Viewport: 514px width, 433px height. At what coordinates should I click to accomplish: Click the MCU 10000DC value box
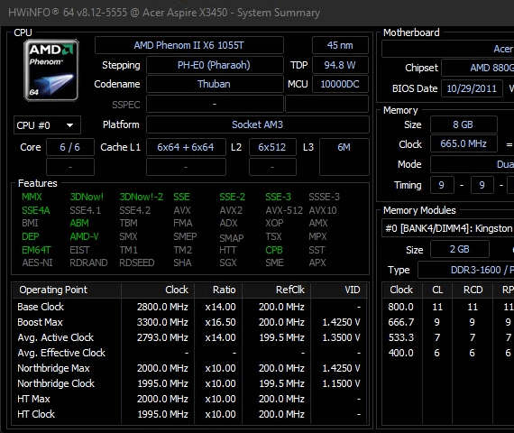(340, 84)
